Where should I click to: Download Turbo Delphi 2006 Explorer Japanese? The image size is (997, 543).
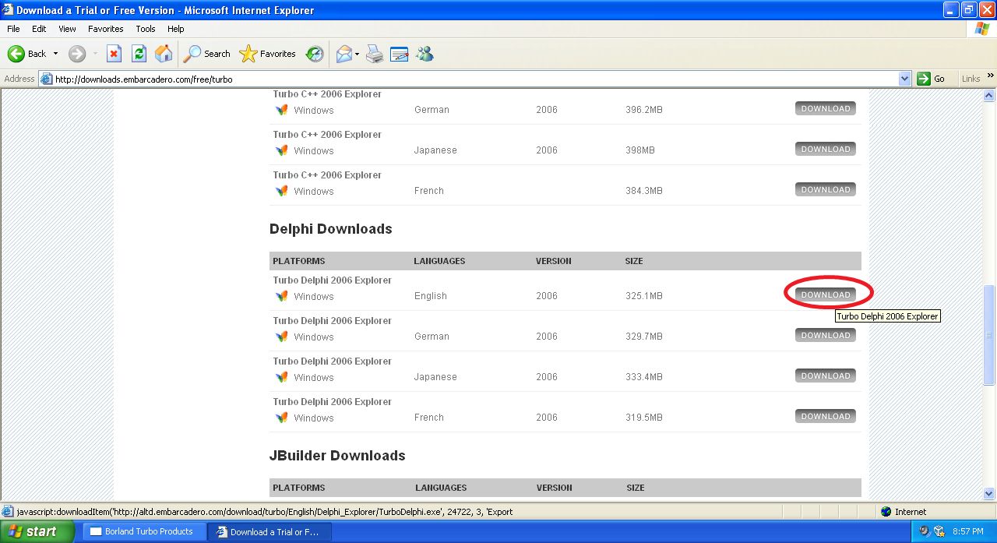coord(826,376)
